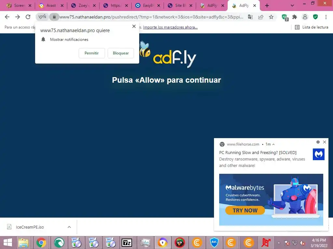The width and height of the screenshot is (333, 249).
Task: Open the Windows Start menu
Action: [x=8, y=243]
